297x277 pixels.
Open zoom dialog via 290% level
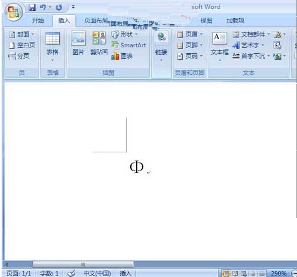pyautogui.click(x=278, y=273)
